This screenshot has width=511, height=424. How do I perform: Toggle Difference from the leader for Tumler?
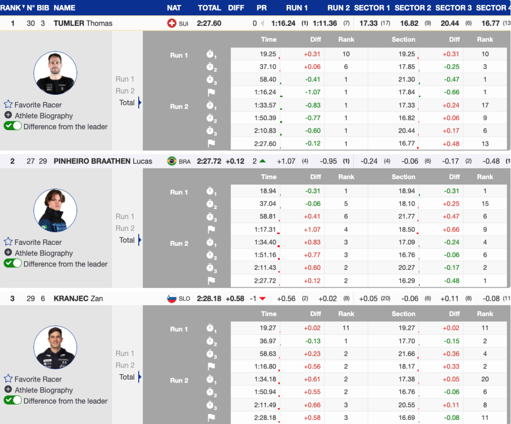coord(13,127)
